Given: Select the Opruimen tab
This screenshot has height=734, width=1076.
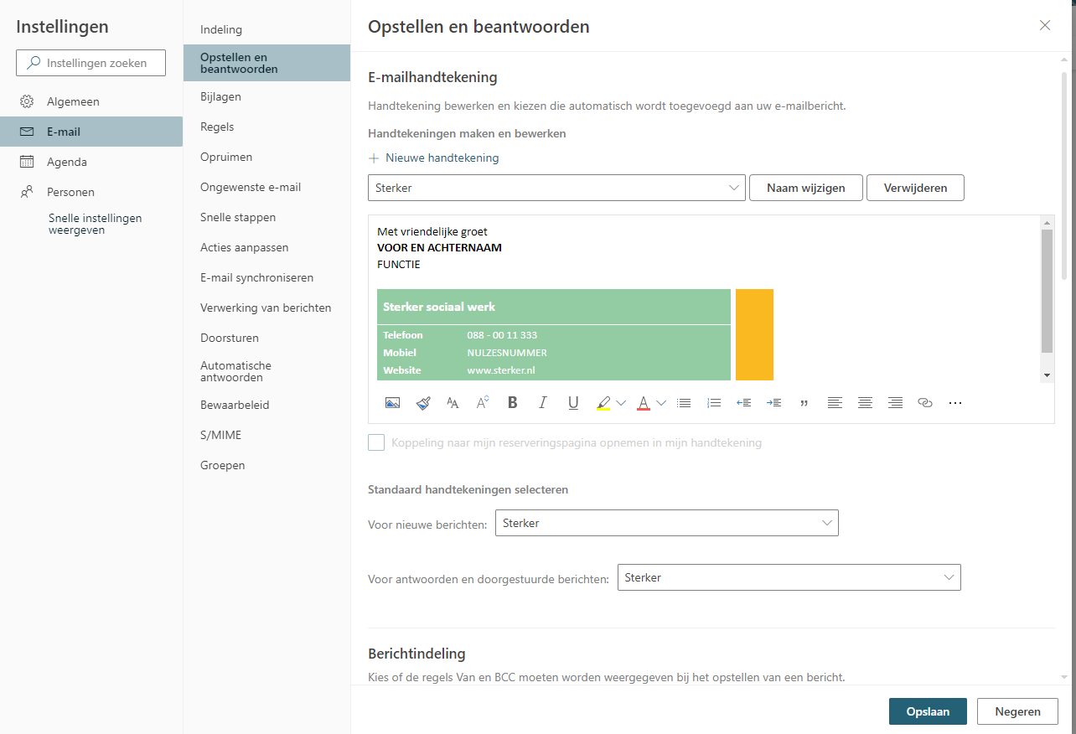Looking at the screenshot, I should click(x=266, y=157).
